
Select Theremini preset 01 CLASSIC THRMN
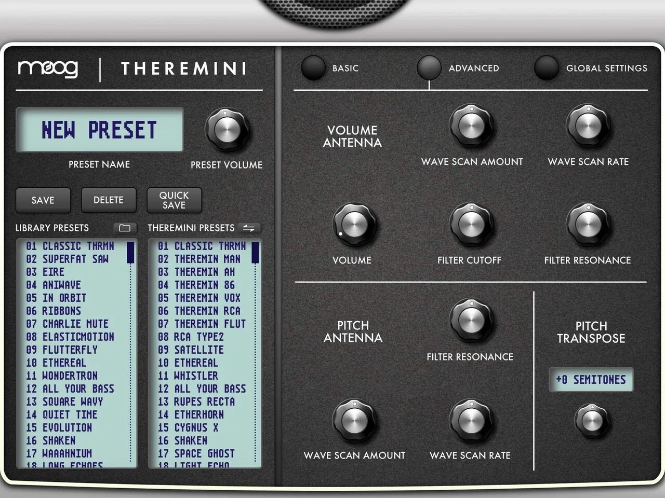202,246
